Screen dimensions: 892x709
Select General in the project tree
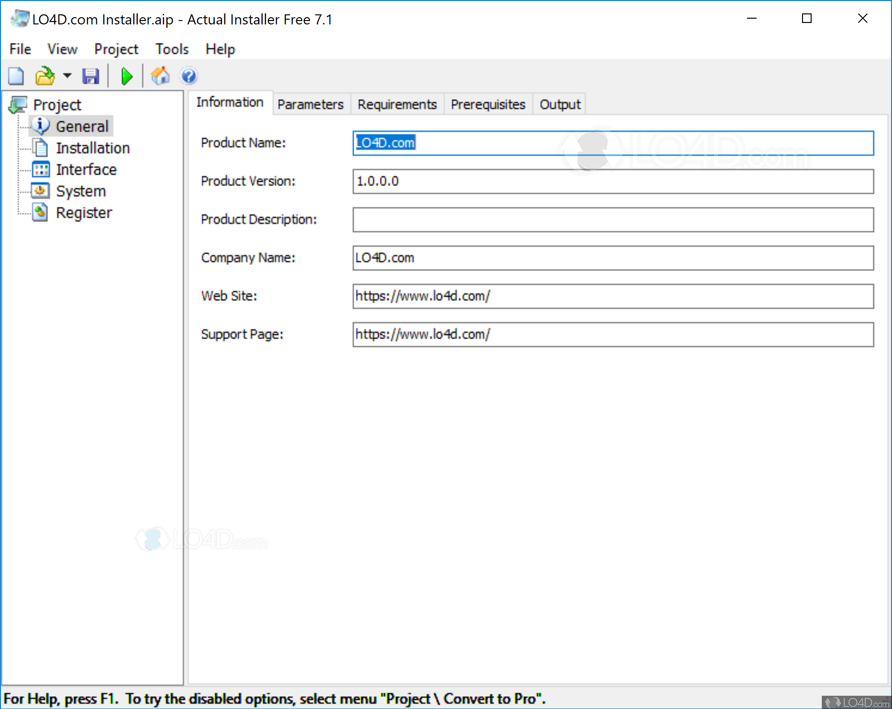click(82, 126)
